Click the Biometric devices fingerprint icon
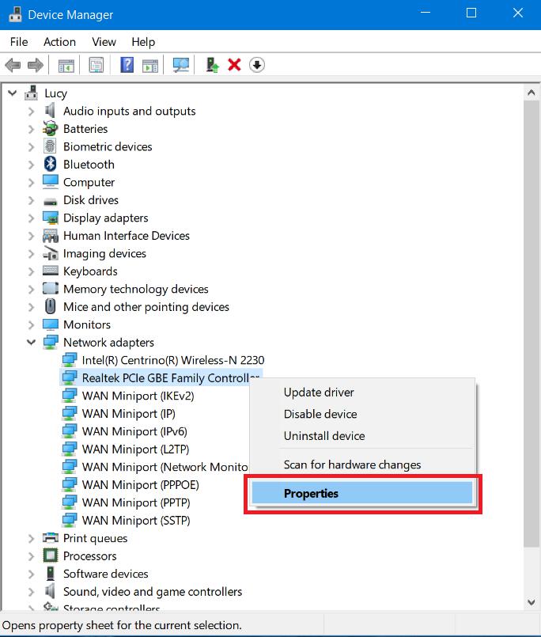Image resolution: width=541 pixels, height=637 pixels. 50,146
